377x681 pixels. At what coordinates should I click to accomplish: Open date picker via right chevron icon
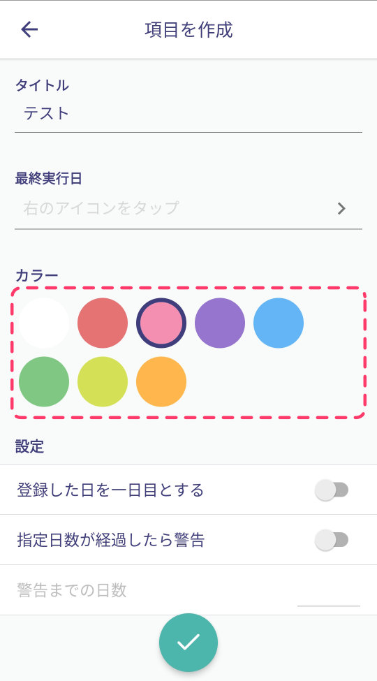click(342, 208)
